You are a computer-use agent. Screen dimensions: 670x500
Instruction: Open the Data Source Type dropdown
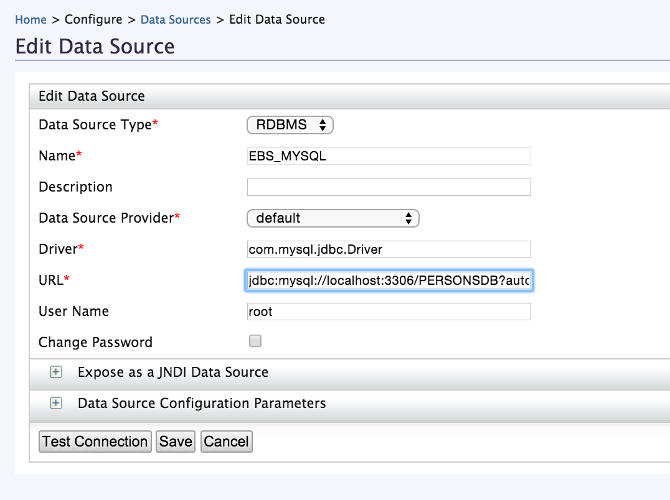click(290, 125)
